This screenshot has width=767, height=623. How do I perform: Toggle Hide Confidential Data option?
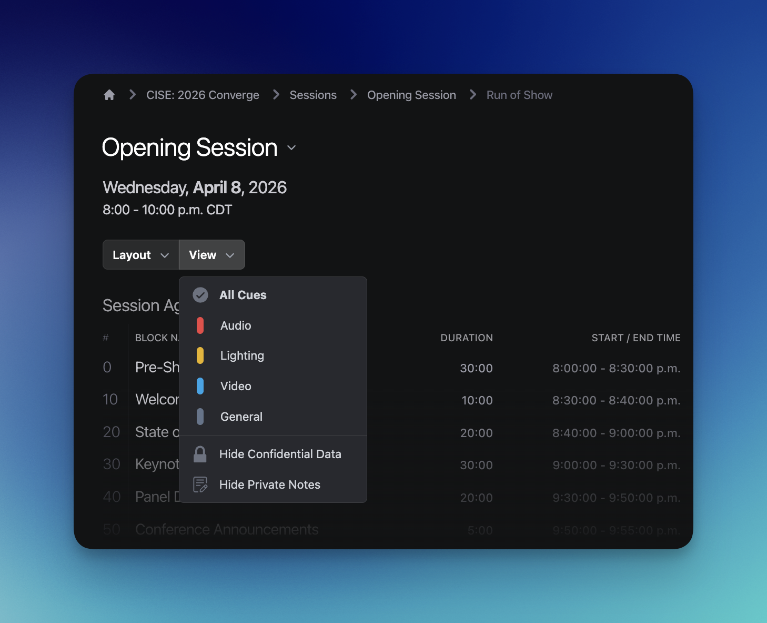click(x=280, y=454)
